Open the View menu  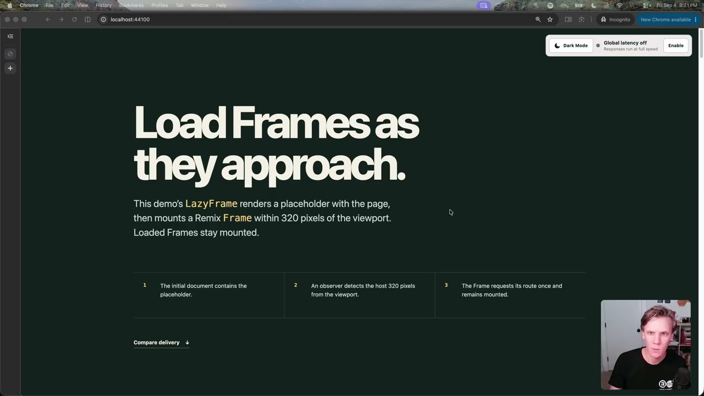tap(82, 5)
